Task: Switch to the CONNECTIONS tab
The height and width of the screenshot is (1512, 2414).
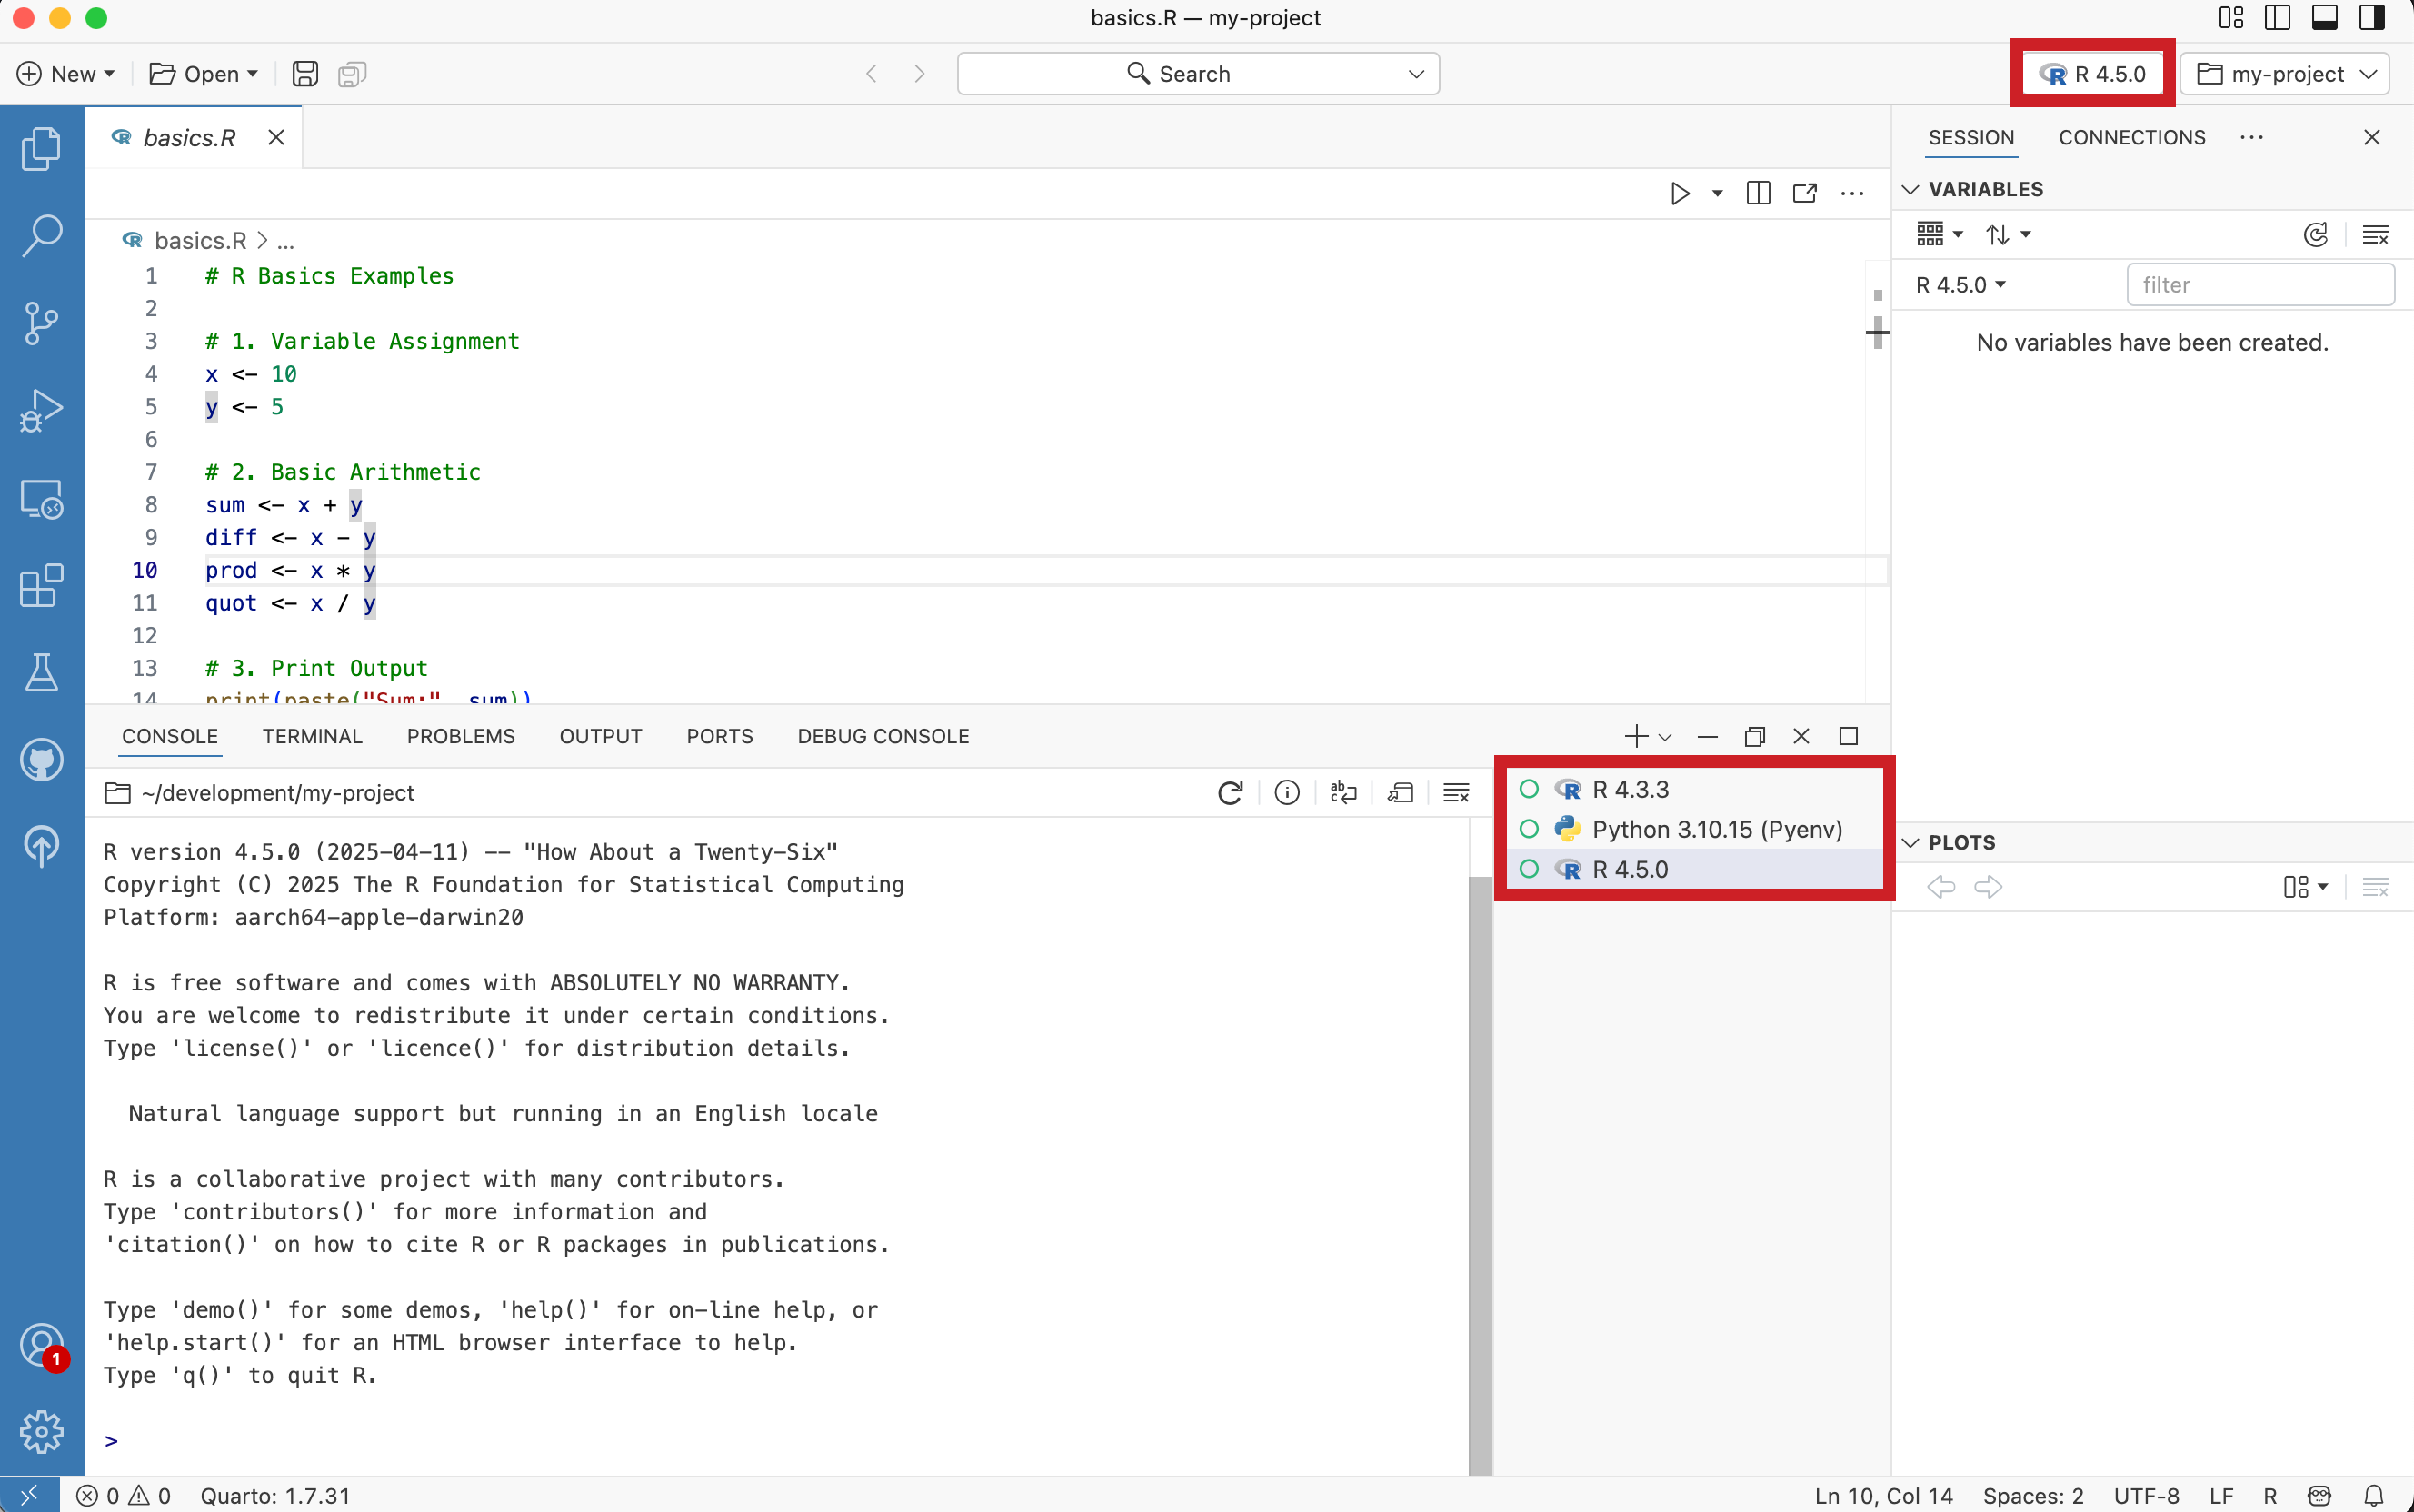Action: pos(2130,137)
